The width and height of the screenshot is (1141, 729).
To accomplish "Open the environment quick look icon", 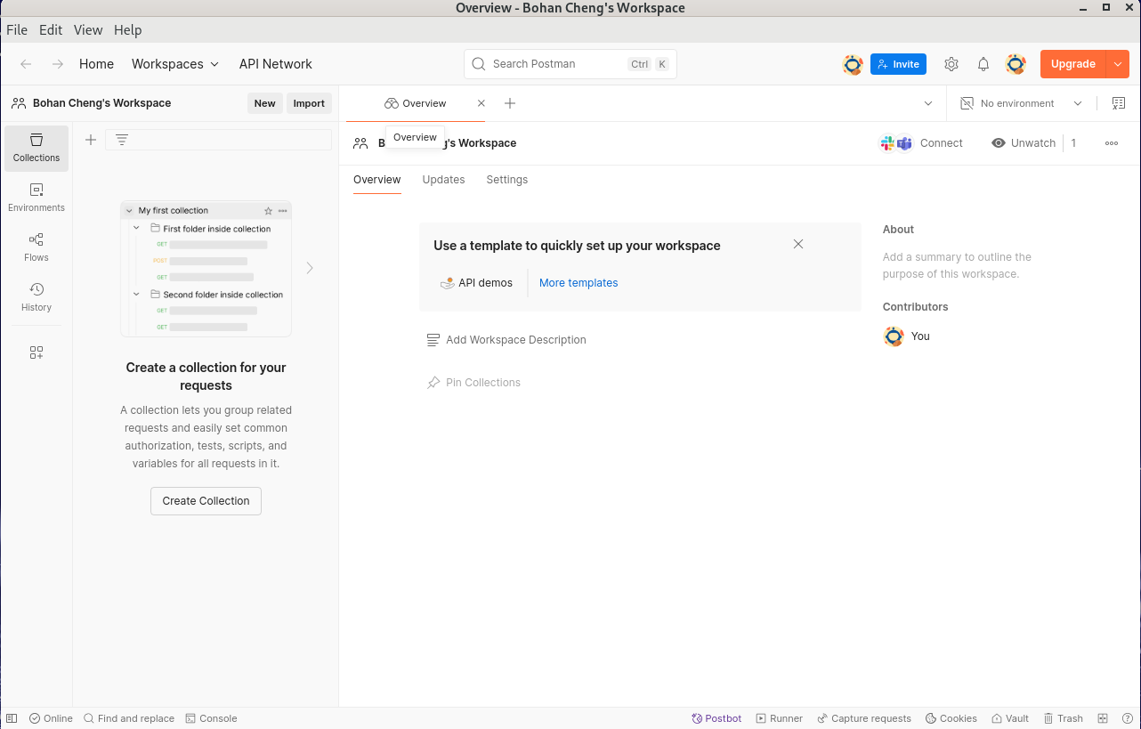I will [1119, 103].
